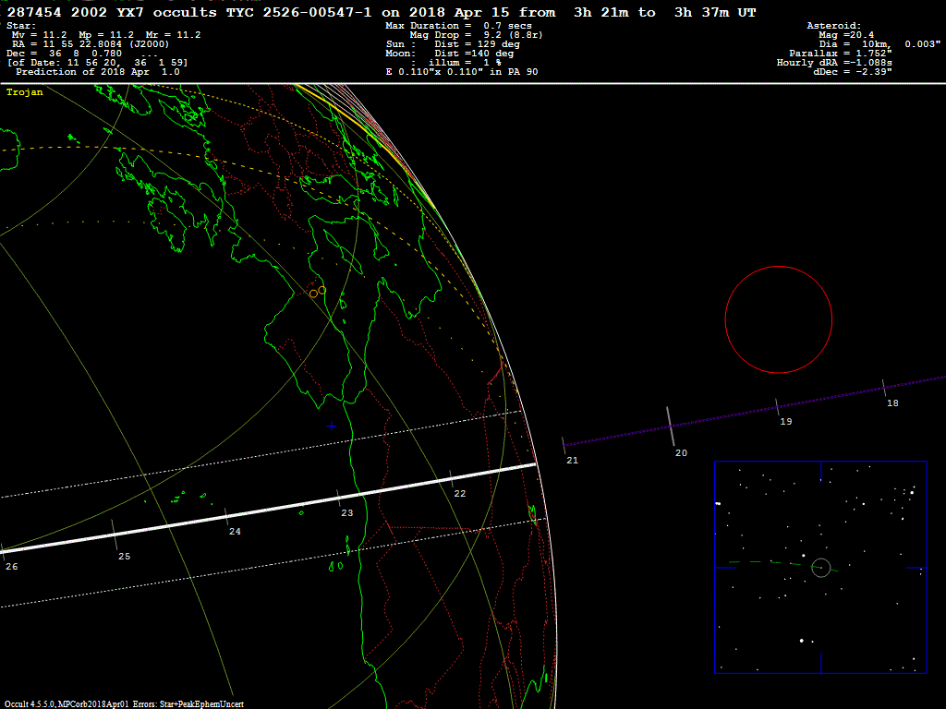This screenshot has height=709, width=946.
Task: Click the small orange circles on the map
Action: point(317,292)
